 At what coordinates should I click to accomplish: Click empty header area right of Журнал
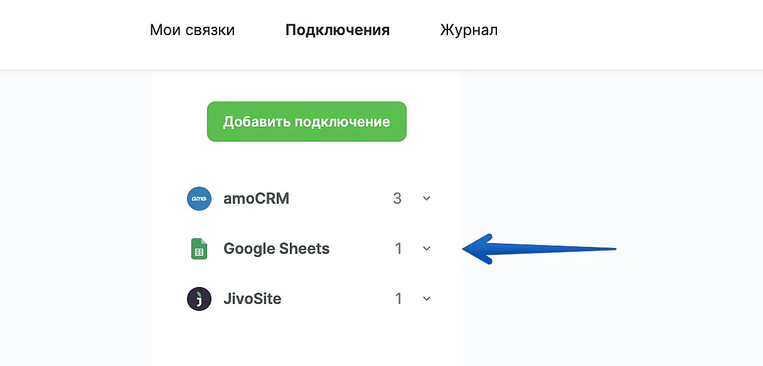tap(627, 30)
